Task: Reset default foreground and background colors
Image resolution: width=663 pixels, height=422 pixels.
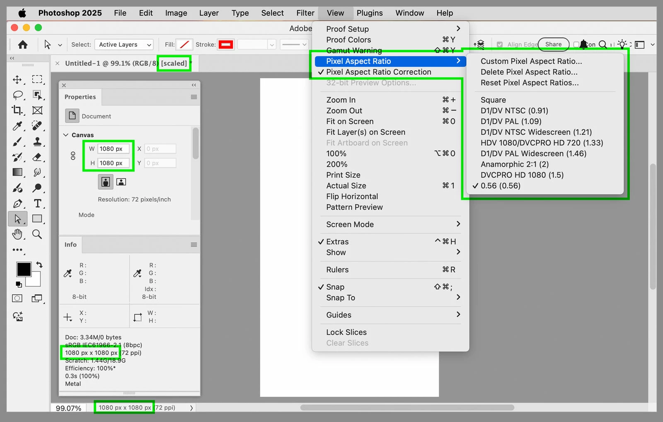Action: coord(19,285)
